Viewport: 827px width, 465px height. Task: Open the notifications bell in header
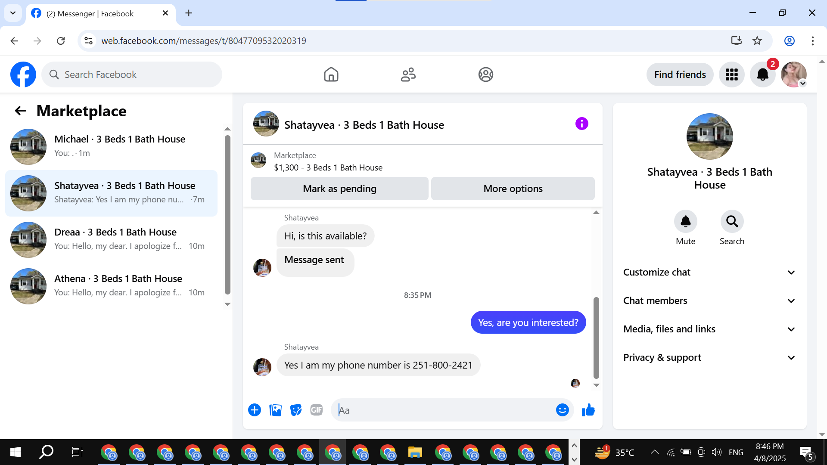(x=762, y=75)
